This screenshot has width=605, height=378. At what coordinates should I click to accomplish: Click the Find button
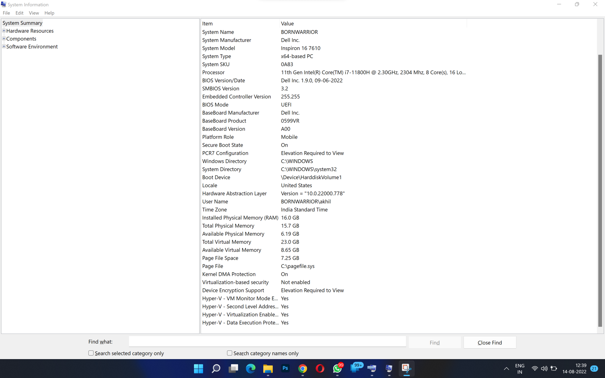point(435,343)
